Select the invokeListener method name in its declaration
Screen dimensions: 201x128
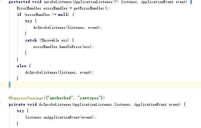pos(58,2)
